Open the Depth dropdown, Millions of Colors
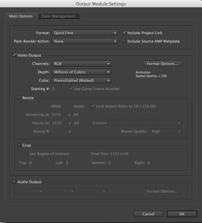 tap(82, 72)
